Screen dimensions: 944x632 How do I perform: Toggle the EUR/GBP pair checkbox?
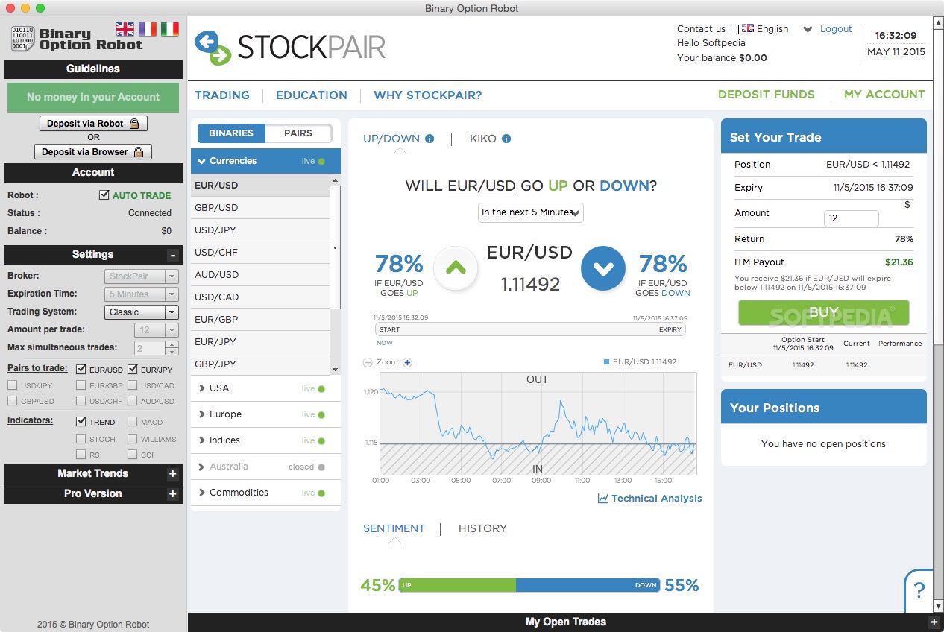(81, 385)
